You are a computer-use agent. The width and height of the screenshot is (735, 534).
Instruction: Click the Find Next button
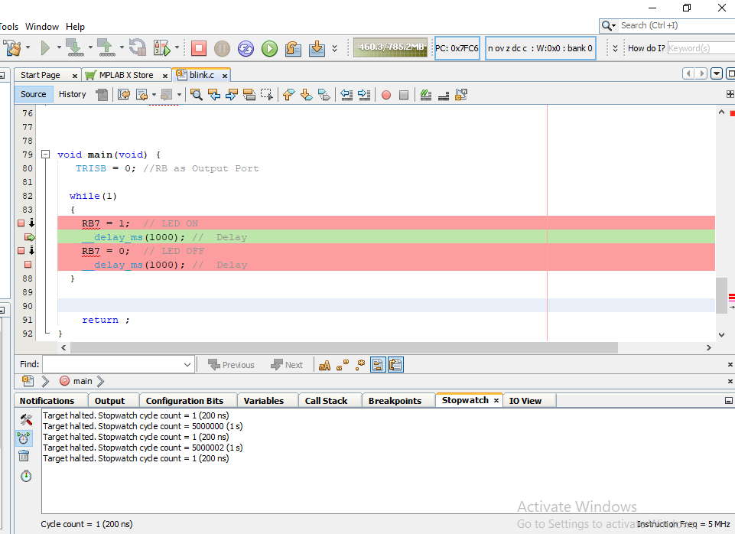tap(287, 365)
